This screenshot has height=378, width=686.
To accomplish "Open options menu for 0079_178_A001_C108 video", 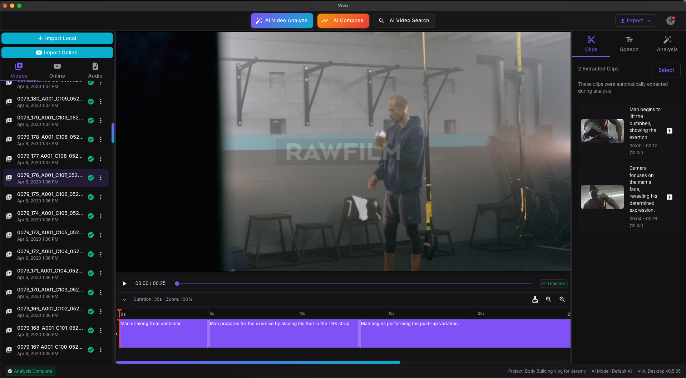I will coord(101,139).
